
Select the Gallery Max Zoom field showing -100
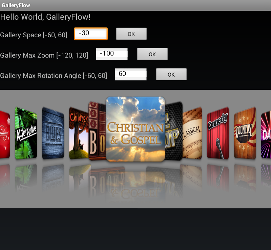tap(112, 54)
